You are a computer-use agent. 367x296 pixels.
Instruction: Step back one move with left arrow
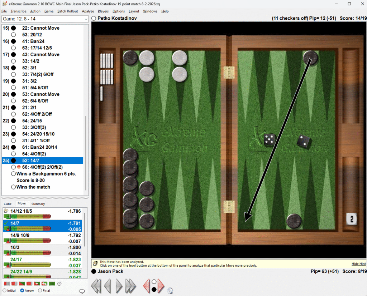click(108, 286)
